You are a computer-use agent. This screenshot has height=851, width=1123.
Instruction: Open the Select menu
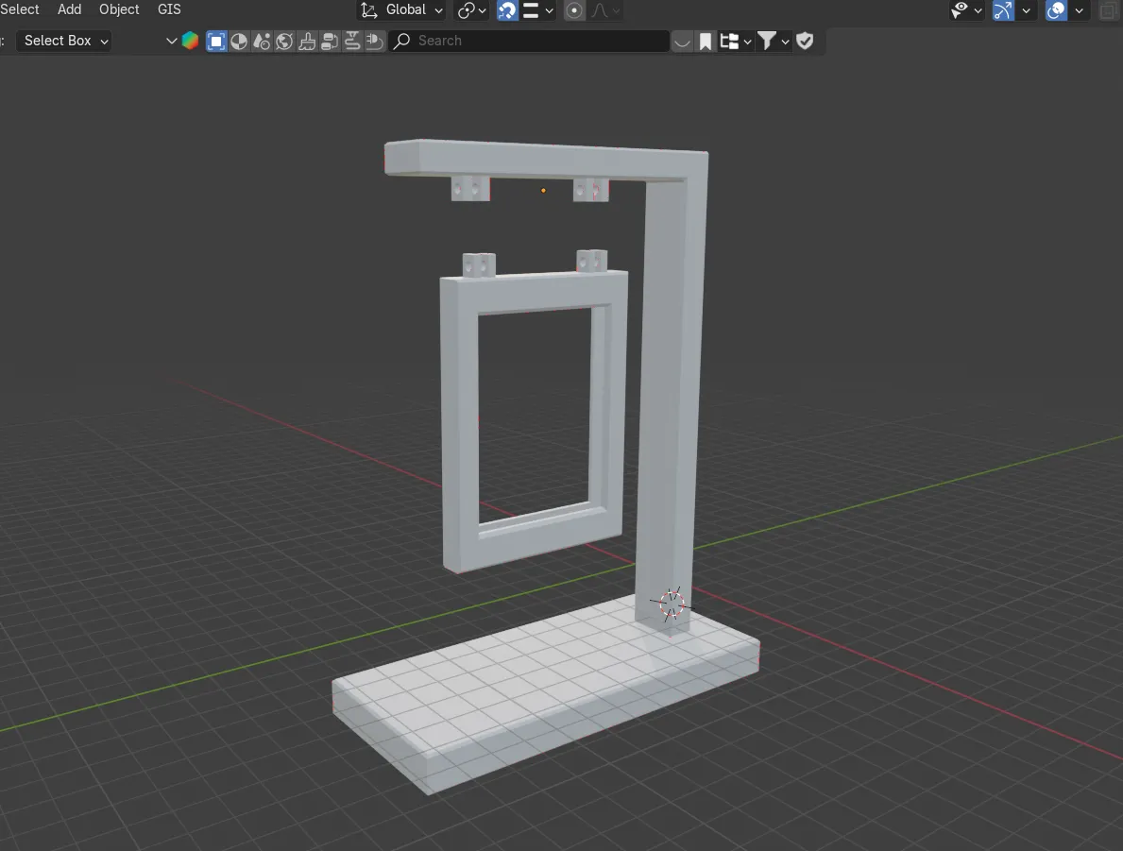click(19, 9)
